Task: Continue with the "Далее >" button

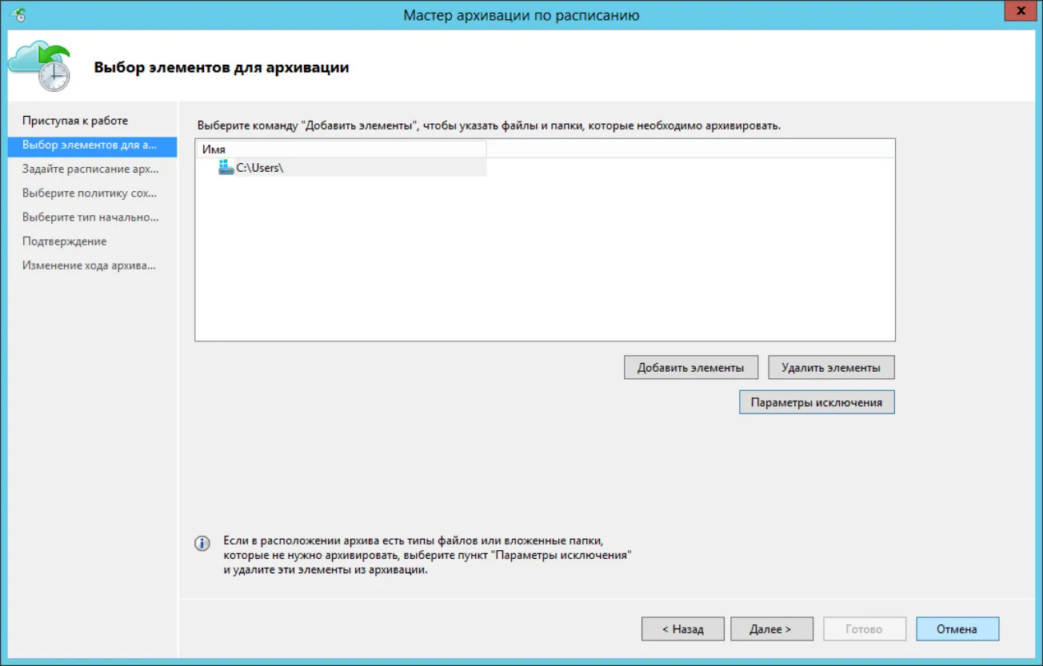Action: pyautogui.click(x=771, y=628)
